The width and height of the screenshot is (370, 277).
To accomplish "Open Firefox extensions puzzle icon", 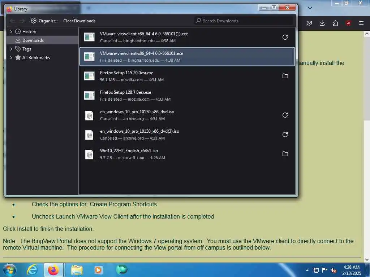I will pyautogui.click(x=335, y=23).
